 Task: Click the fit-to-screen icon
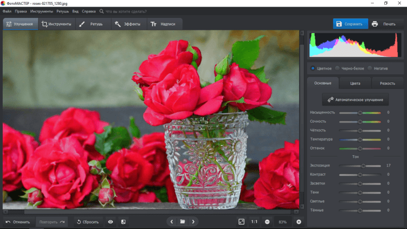point(241,222)
